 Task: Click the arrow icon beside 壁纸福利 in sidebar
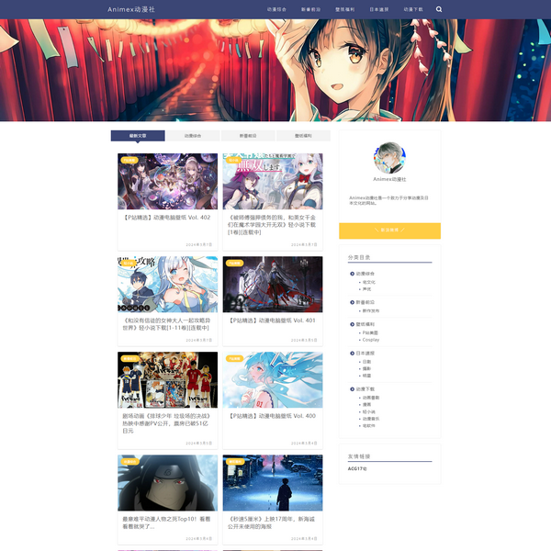[352, 323]
